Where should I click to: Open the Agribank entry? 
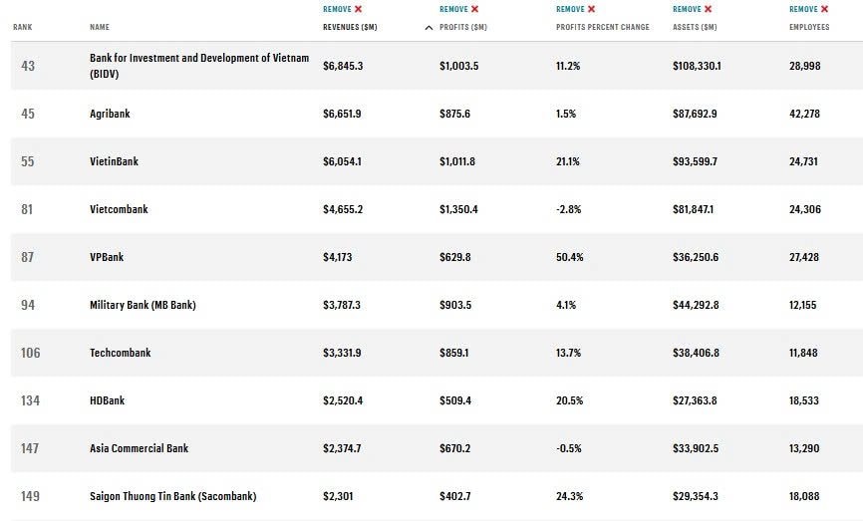(110, 115)
